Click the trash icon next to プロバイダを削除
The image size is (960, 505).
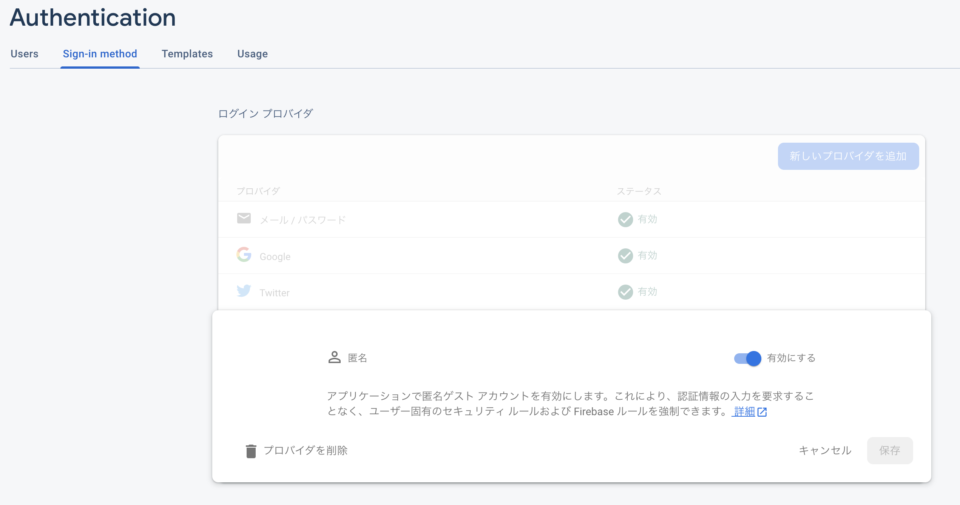[x=251, y=450]
